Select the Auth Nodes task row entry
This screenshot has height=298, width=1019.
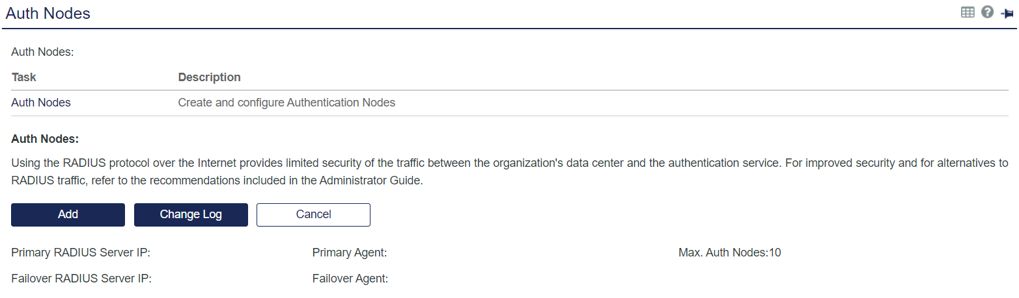pos(41,103)
